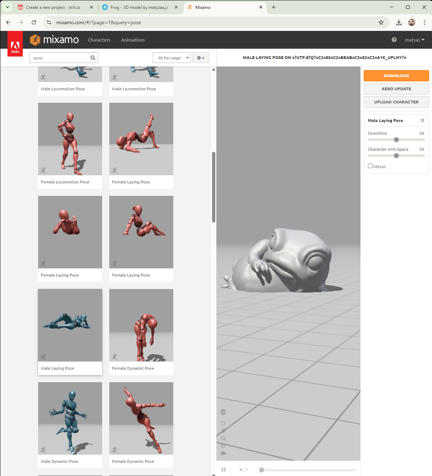Click the 0 / 1 frame counter
The image size is (432, 476).
[x=244, y=470]
